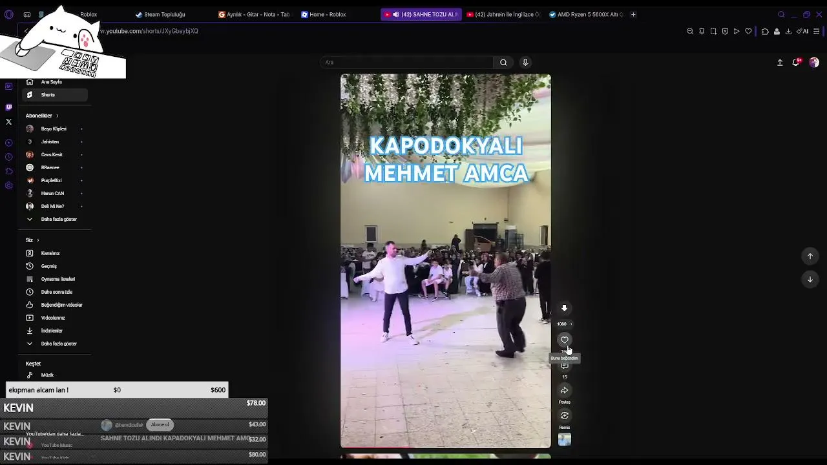Like the Short with the heart button
Screen dimensions: 827x465
coord(565,340)
